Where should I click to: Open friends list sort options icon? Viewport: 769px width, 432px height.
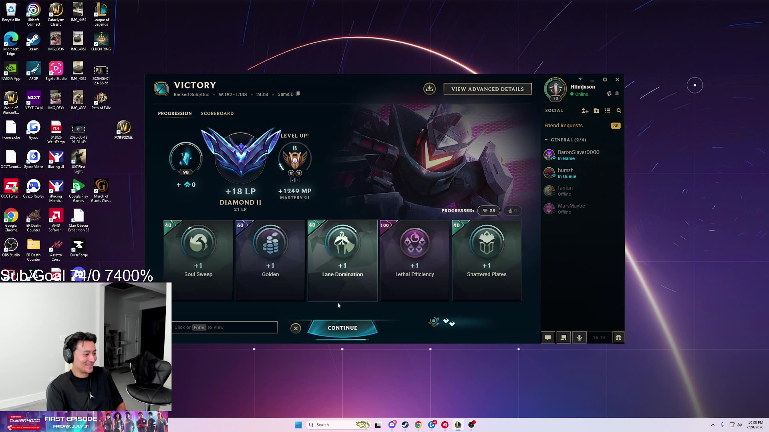(x=608, y=110)
